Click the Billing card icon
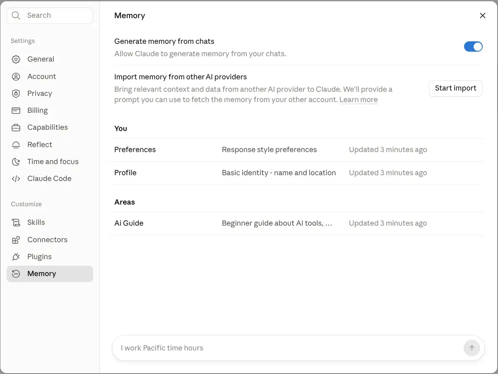The width and height of the screenshot is (498, 374). click(16, 111)
